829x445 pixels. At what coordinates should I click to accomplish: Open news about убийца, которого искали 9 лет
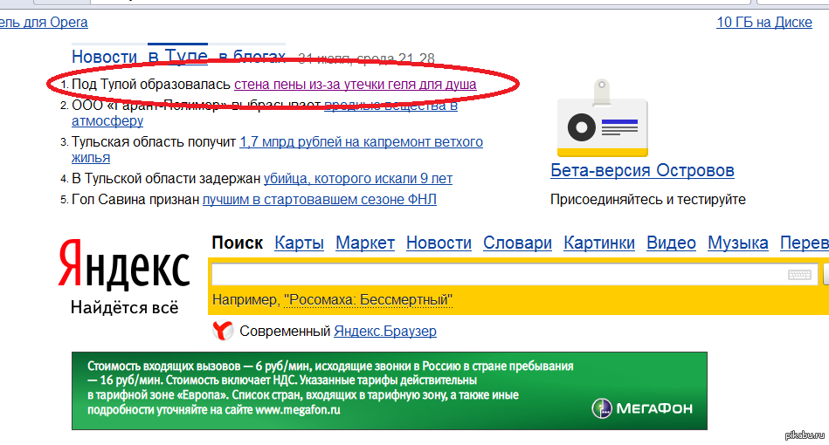(357, 179)
